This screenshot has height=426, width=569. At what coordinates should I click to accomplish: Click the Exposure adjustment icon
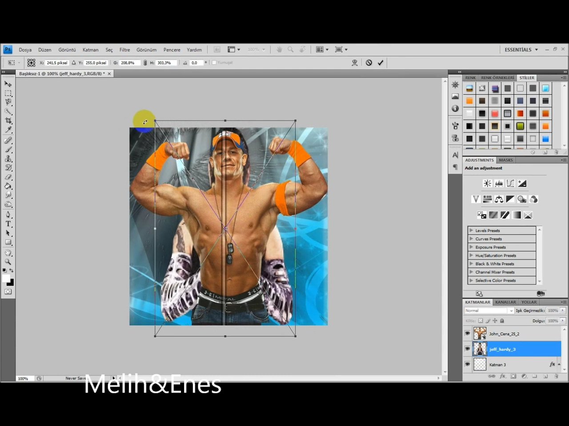[x=522, y=183]
